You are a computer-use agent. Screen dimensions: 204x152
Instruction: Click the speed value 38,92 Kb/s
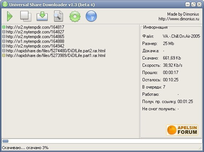pyautogui.click(x=173, y=65)
